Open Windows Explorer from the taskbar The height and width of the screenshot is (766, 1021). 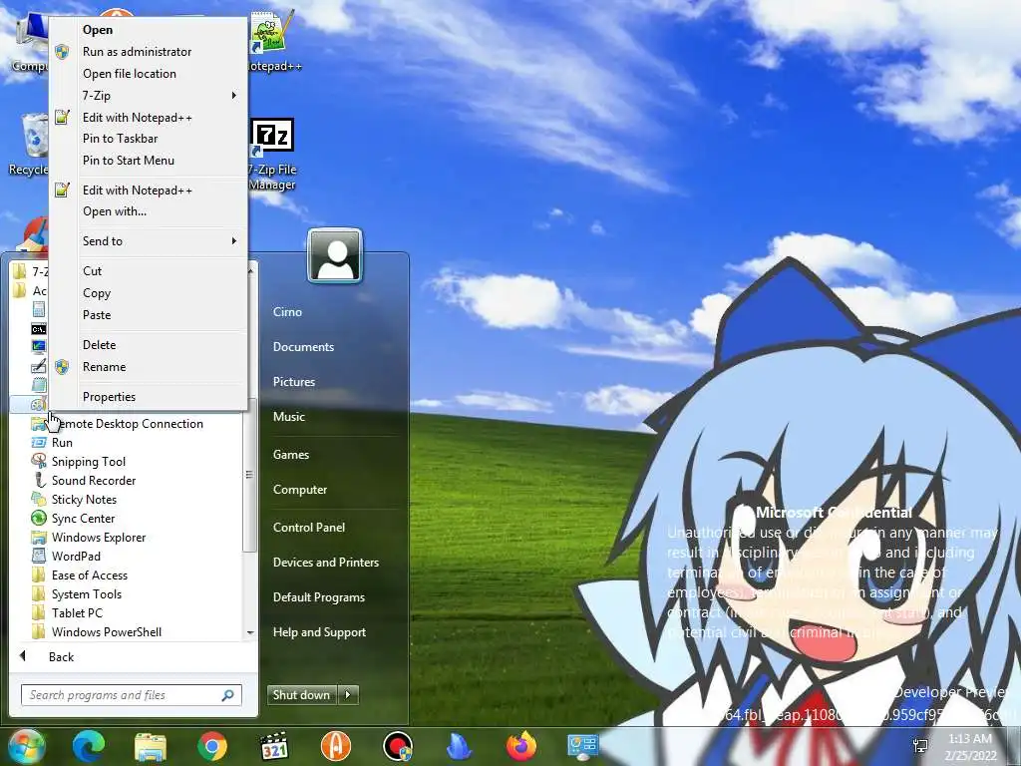tap(151, 746)
